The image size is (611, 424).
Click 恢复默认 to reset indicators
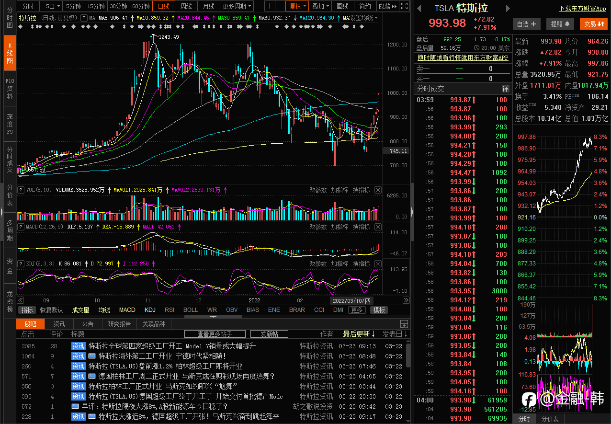coord(51,310)
